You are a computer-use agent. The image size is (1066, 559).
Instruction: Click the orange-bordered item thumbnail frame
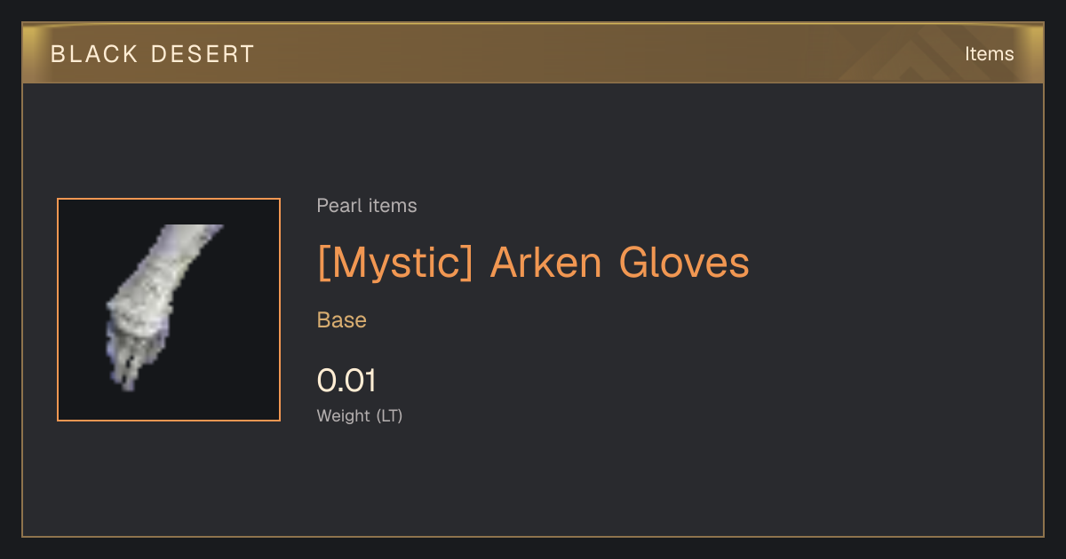169,310
